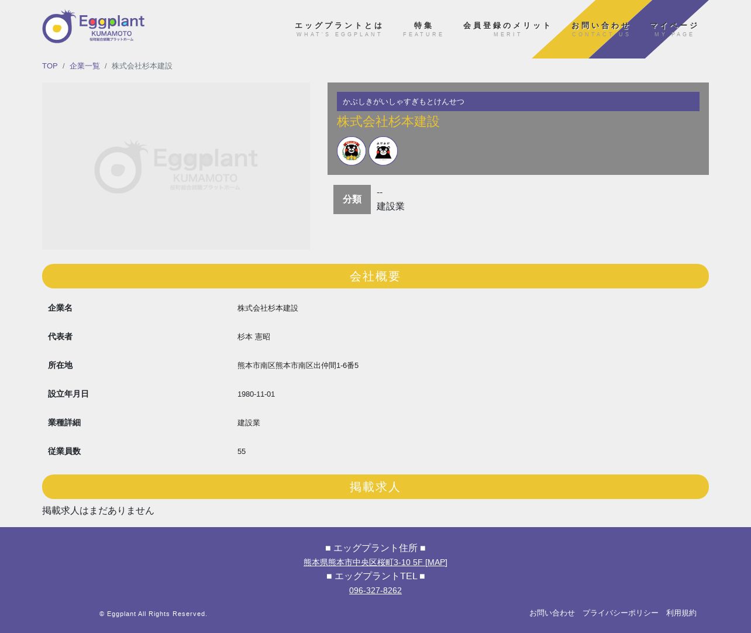Click the company placeholder image
Image resolution: width=751 pixels, height=633 pixels.
[x=176, y=166]
